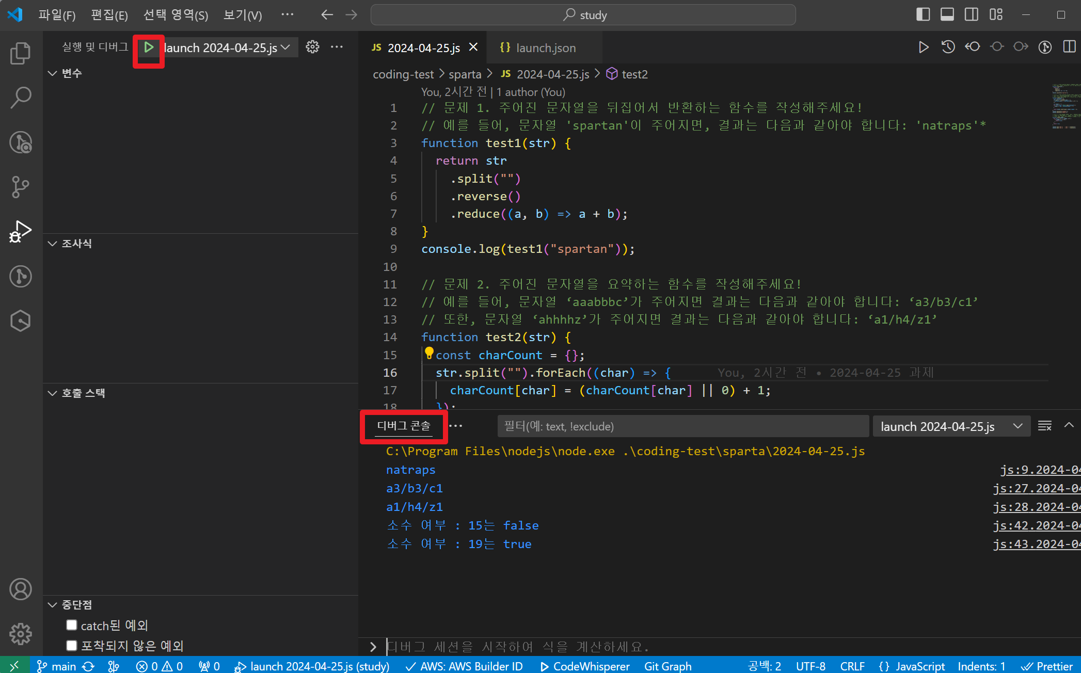Collapse the 변수 variables section
The width and height of the screenshot is (1081, 673).
click(53, 73)
